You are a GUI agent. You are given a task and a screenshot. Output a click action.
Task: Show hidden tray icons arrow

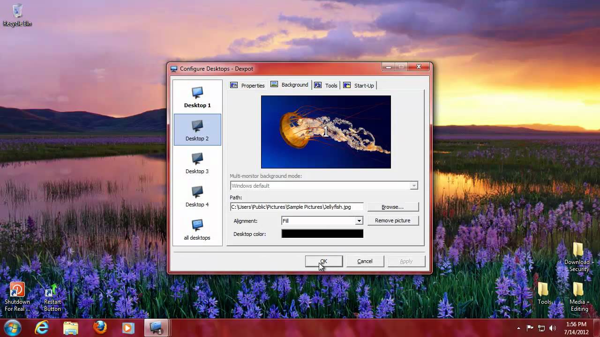(518, 328)
